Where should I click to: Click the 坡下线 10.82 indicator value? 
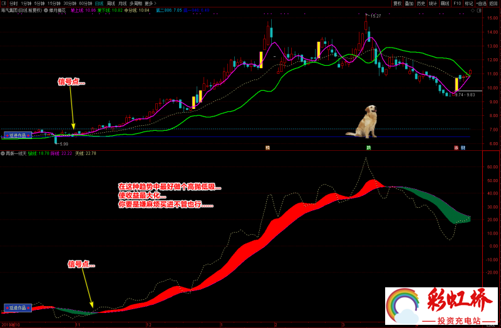point(110,11)
